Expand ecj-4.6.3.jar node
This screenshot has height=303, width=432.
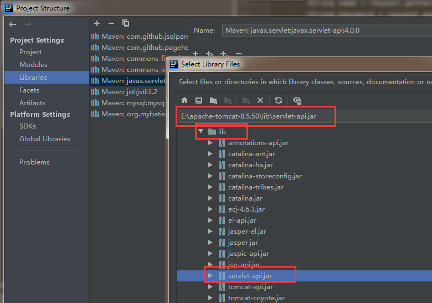(210, 209)
